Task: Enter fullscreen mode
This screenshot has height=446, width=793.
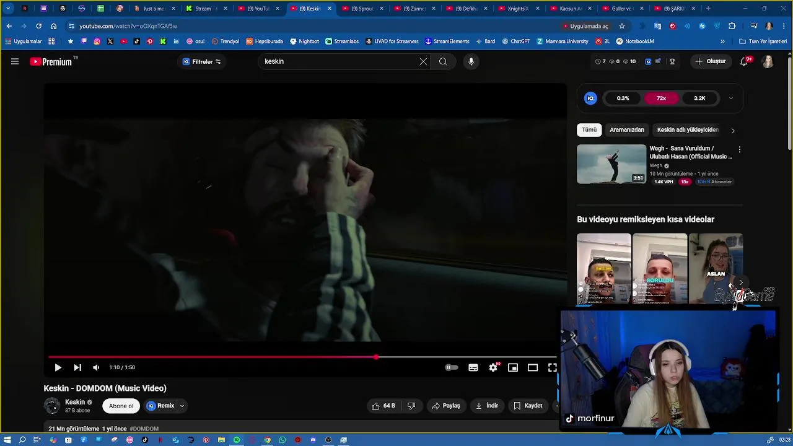Action: pos(552,367)
